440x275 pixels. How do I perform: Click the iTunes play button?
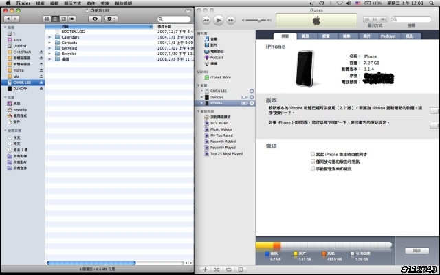coord(219,20)
